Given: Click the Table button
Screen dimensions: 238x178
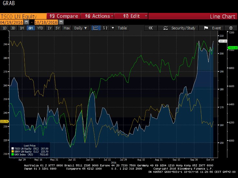Looking at the screenshot, I should click(122, 28).
